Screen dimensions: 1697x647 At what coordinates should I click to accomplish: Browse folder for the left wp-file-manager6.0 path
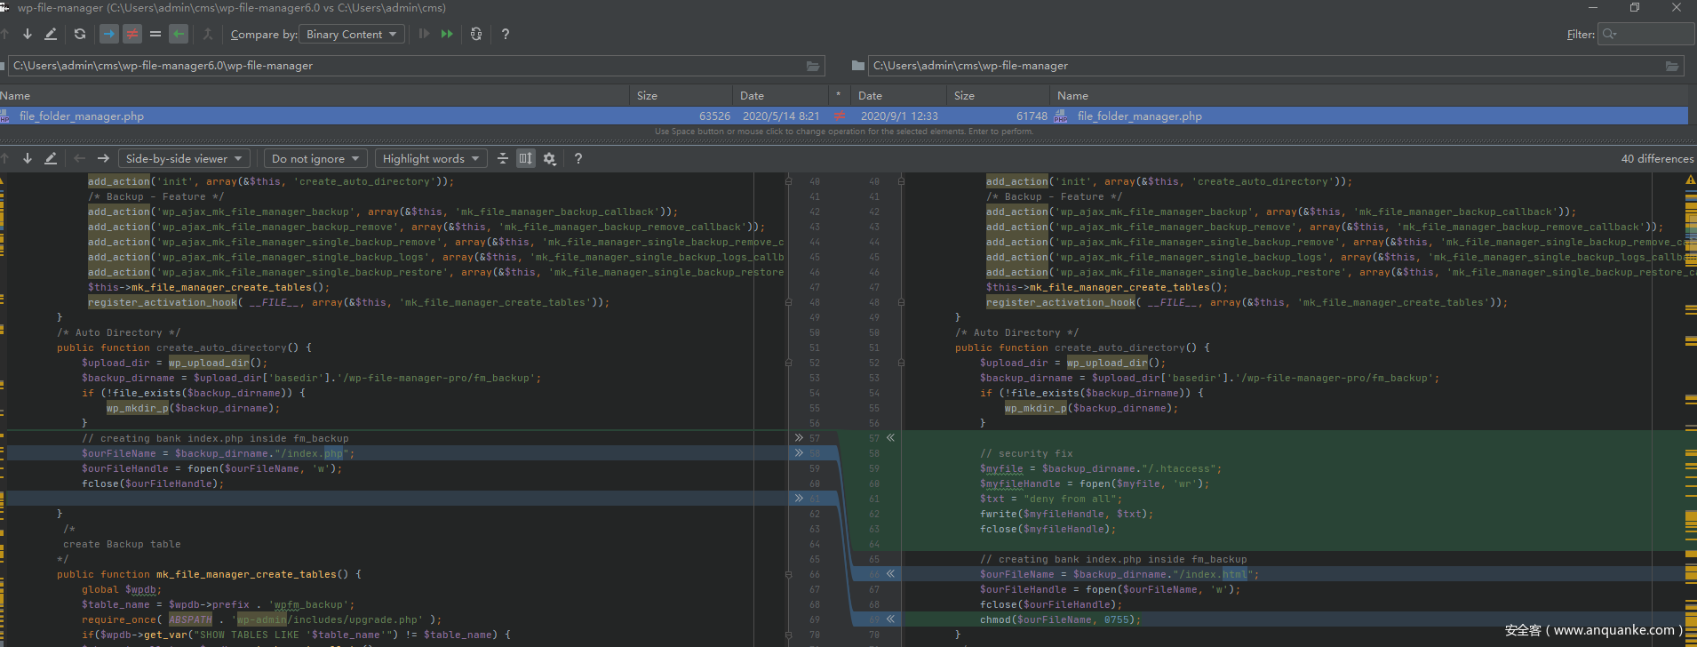click(x=812, y=66)
